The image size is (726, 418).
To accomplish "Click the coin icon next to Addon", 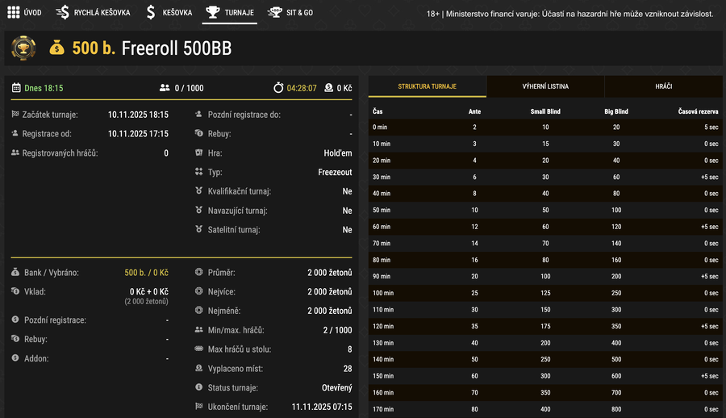I will tap(15, 357).
